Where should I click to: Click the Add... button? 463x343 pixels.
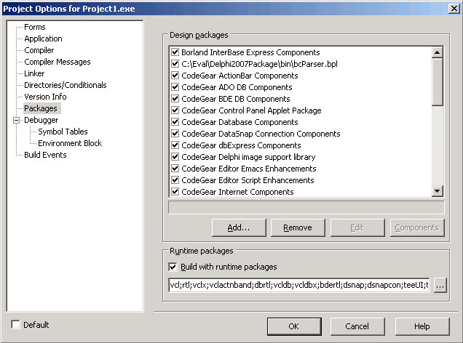click(x=238, y=227)
